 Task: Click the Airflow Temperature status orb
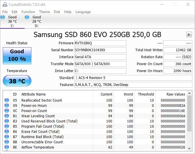coord(7,147)
